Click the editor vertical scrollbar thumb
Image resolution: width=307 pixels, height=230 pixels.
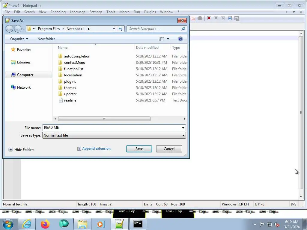pyautogui.click(x=301, y=113)
